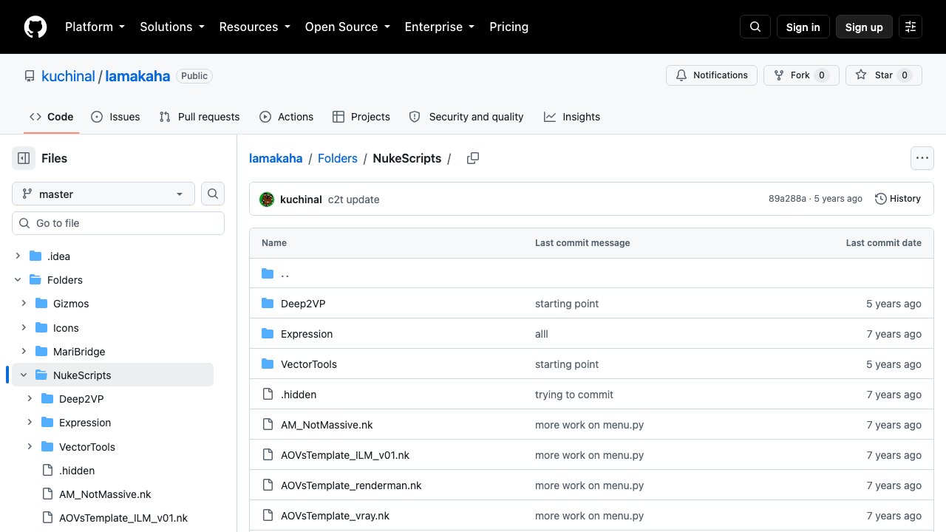Screen dimensions: 946x532
Task: Go to Folders in the breadcrumb
Action: click(x=338, y=158)
